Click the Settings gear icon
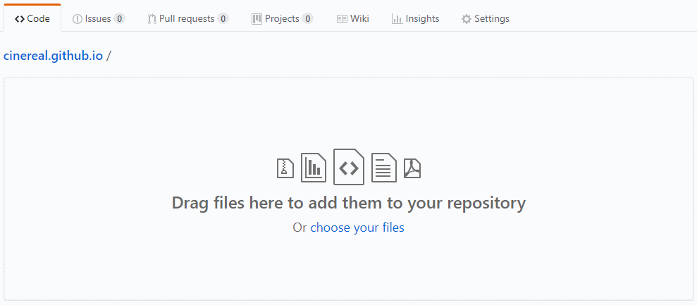 click(466, 19)
